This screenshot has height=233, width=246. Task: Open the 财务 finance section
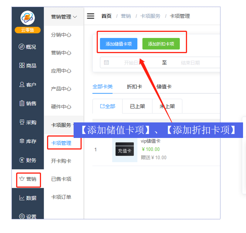28,160
